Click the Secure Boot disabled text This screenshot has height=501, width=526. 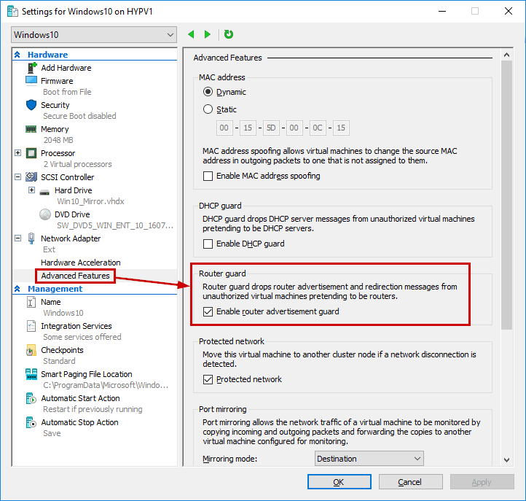pyautogui.click(x=79, y=116)
